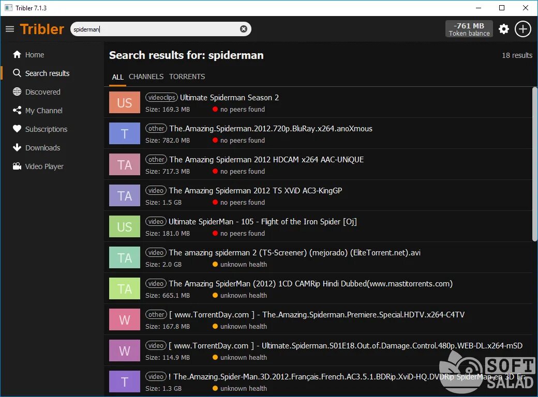Add a torrent with the plus icon

pyautogui.click(x=522, y=29)
